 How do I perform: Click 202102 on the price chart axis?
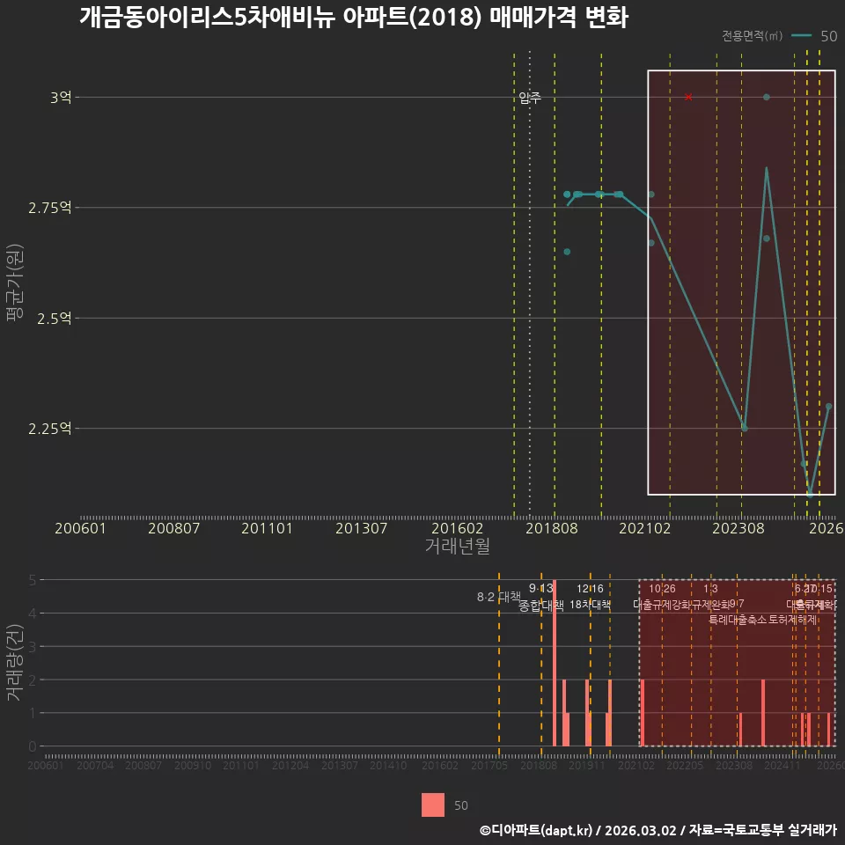[644, 528]
